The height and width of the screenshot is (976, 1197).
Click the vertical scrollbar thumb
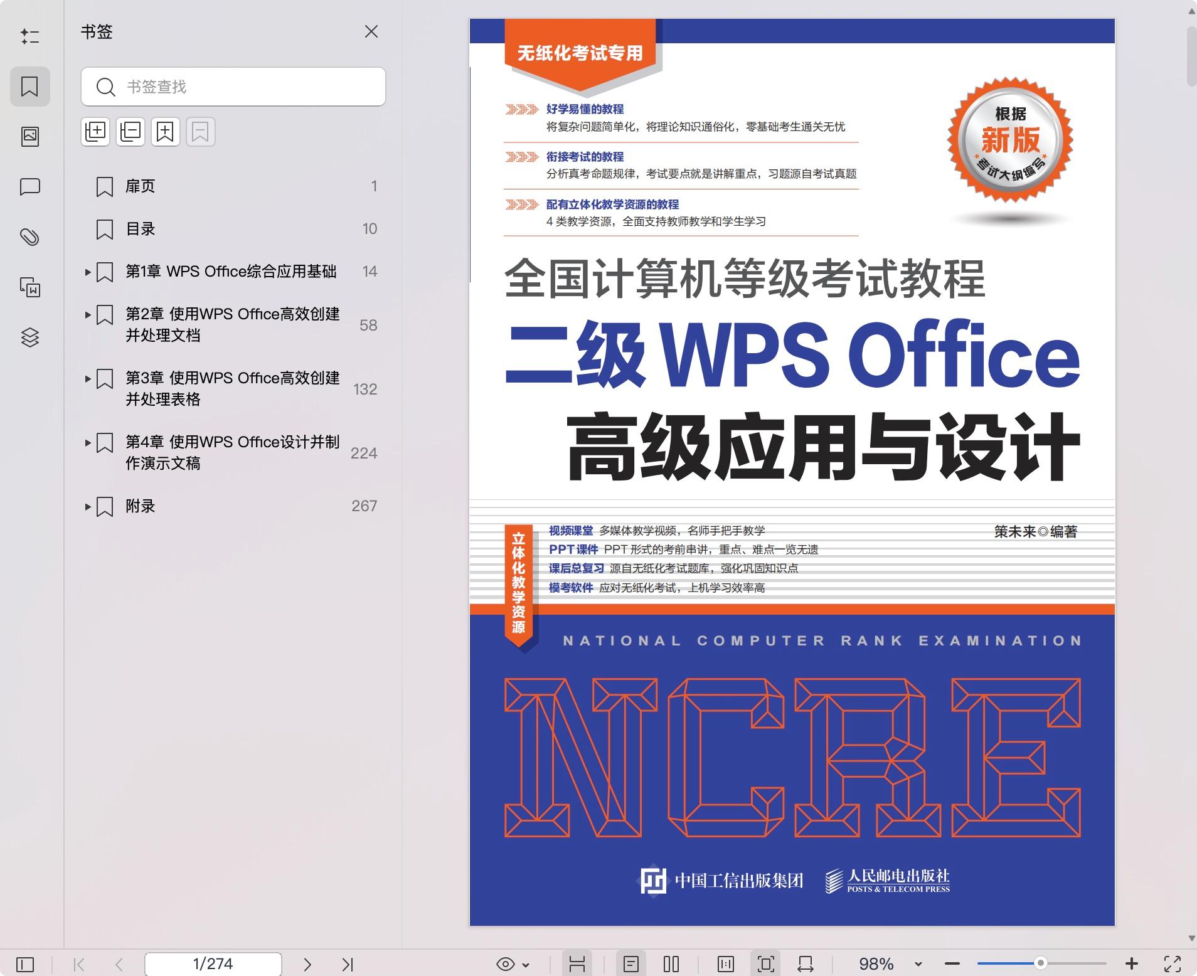click(x=1191, y=56)
